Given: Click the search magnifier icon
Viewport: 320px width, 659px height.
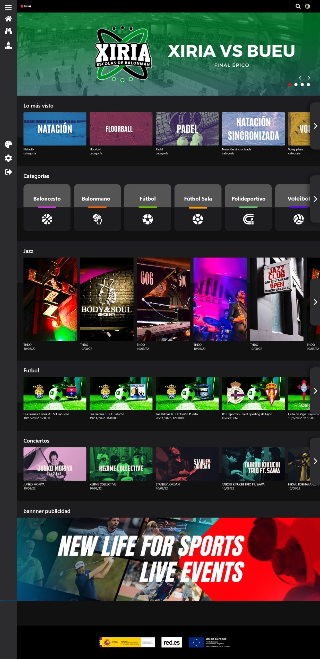Looking at the screenshot, I should 298,6.
